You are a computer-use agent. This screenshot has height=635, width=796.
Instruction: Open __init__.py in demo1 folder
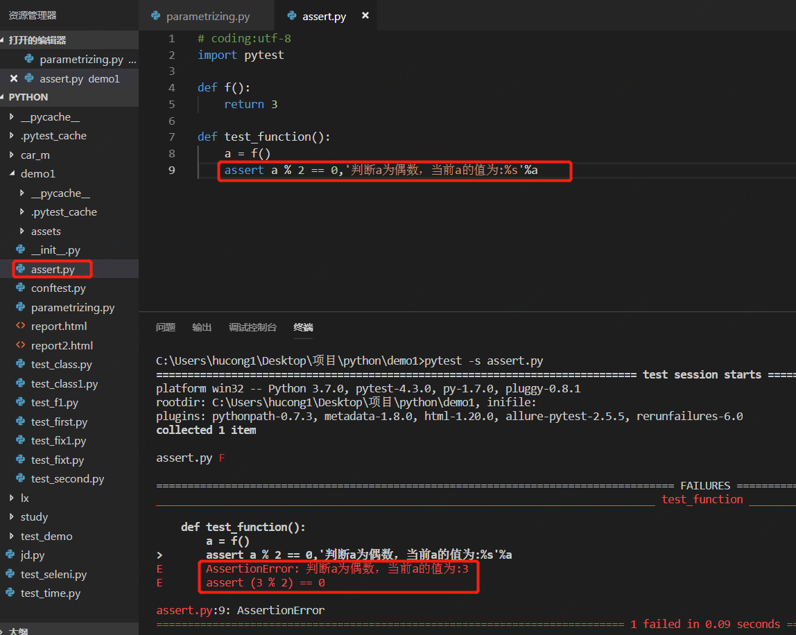click(55, 250)
